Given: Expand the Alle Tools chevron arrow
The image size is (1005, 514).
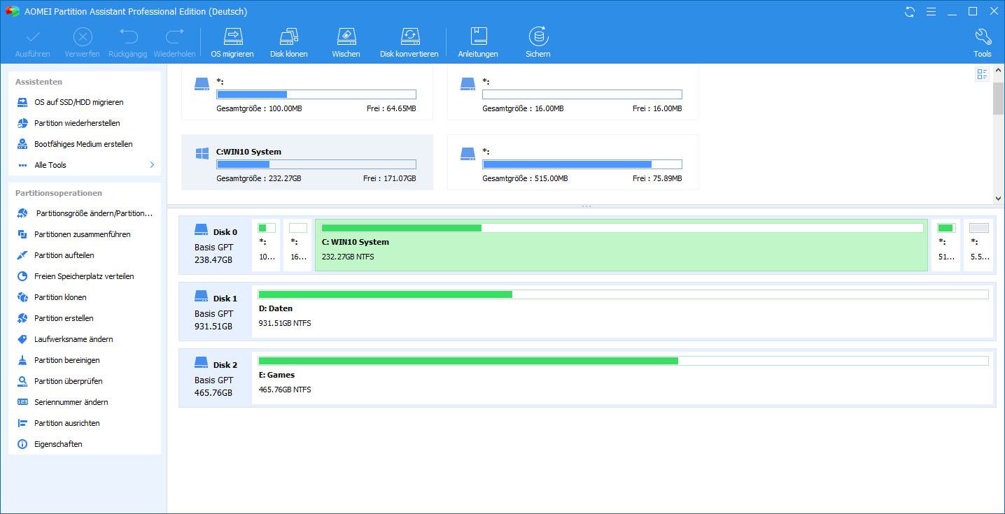Looking at the screenshot, I should (x=152, y=165).
